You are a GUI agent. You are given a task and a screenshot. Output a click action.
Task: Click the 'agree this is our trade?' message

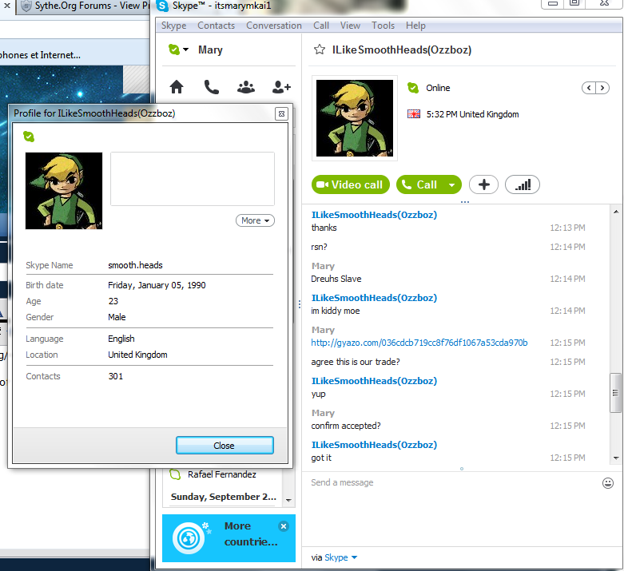[356, 362]
